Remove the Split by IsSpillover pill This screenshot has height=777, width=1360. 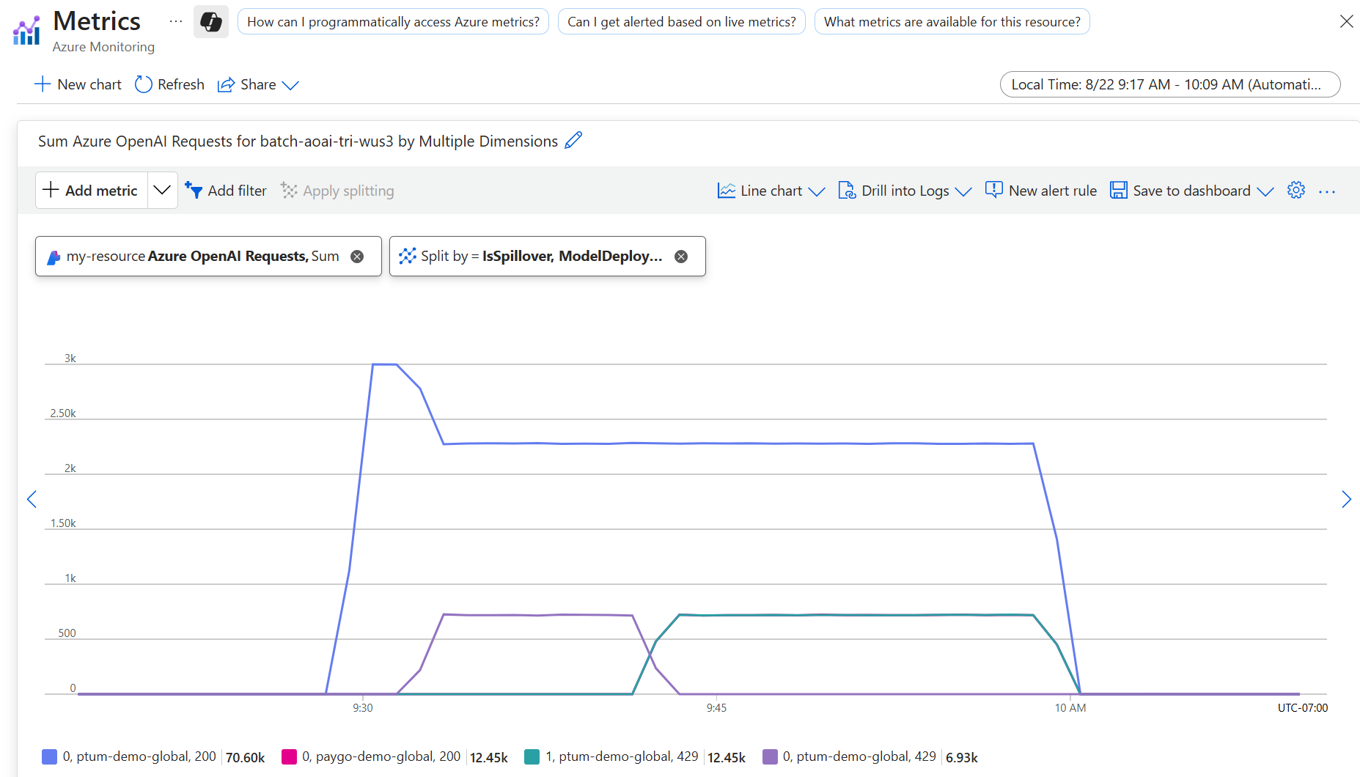coord(680,256)
